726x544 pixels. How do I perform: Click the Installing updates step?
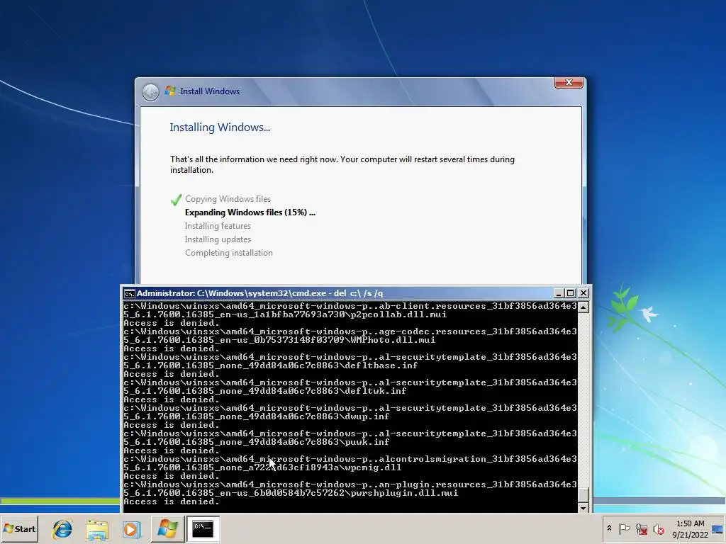[218, 239]
